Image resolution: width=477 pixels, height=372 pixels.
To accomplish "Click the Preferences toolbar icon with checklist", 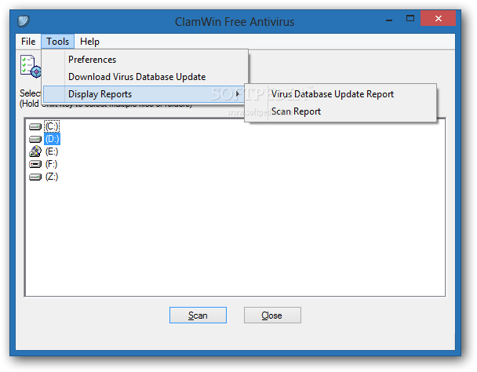I will tap(31, 66).
